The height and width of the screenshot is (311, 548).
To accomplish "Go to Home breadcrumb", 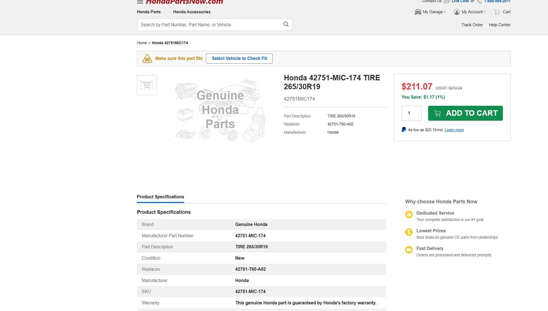I will pyautogui.click(x=142, y=43).
